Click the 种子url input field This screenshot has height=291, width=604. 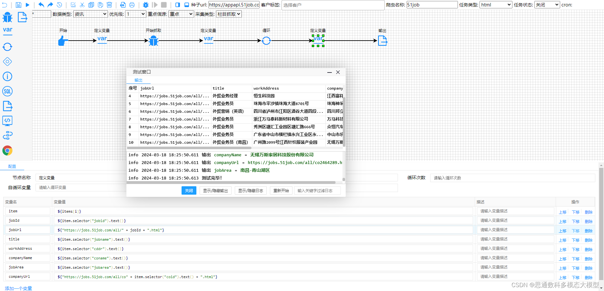pyautogui.click(x=234, y=5)
